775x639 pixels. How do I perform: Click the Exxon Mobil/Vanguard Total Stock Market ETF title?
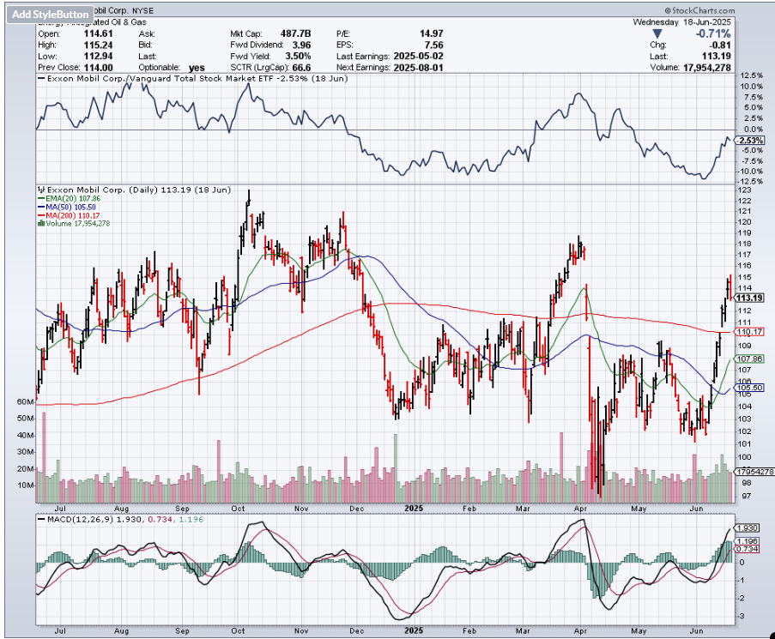[197, 79]
